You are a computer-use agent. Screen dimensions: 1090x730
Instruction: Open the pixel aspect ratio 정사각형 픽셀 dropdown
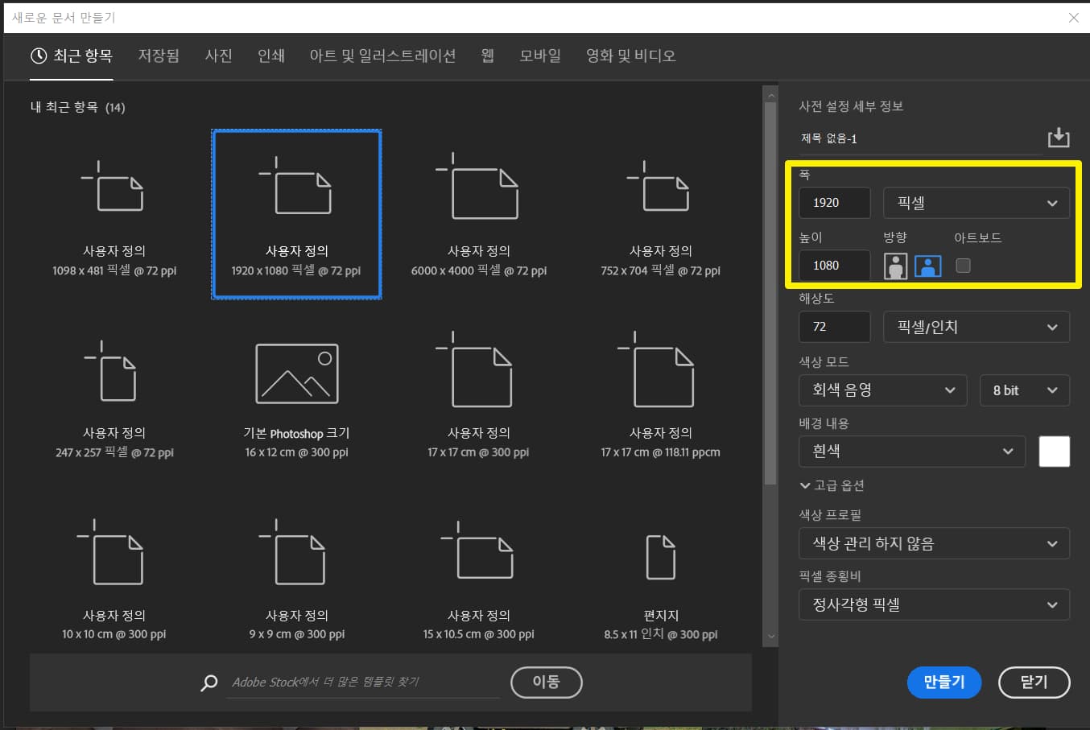935,604
